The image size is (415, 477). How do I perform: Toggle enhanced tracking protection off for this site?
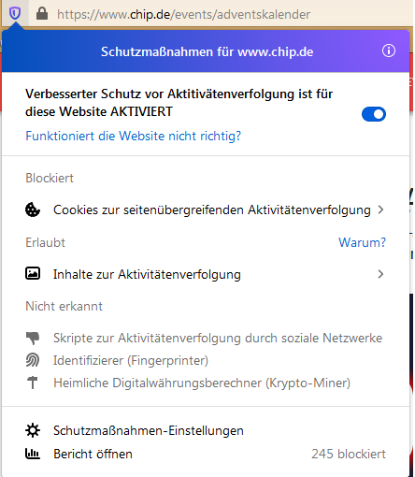click(374, 114)
